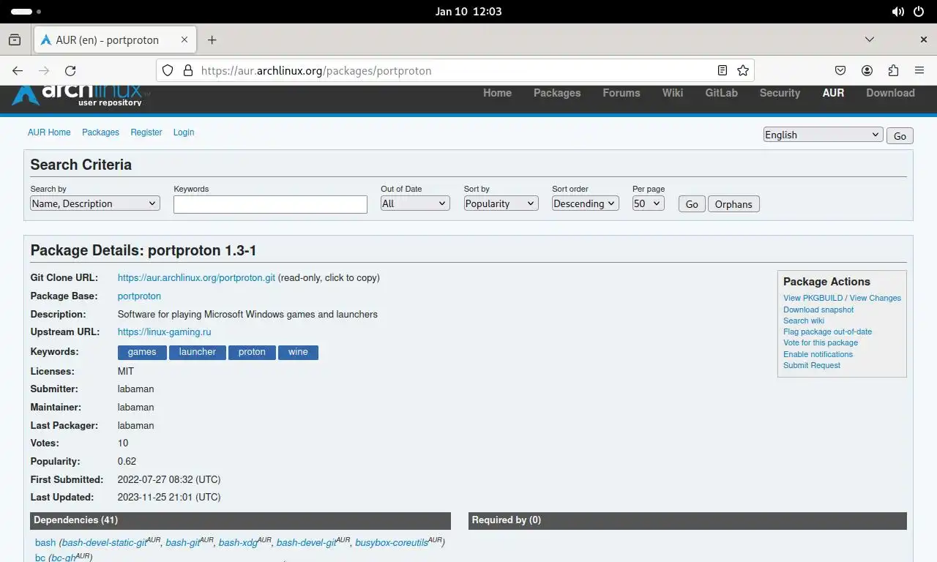Viewport: 937px width, 562px height.
Task: Open the Download nav item
Action: (x=890, y=93)
